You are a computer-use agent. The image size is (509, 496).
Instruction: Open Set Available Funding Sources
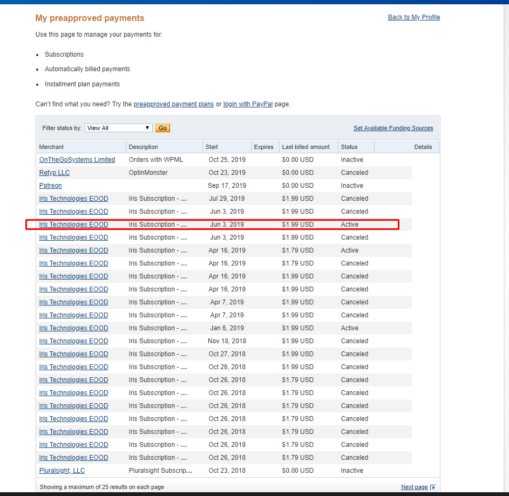click(393, 128)
